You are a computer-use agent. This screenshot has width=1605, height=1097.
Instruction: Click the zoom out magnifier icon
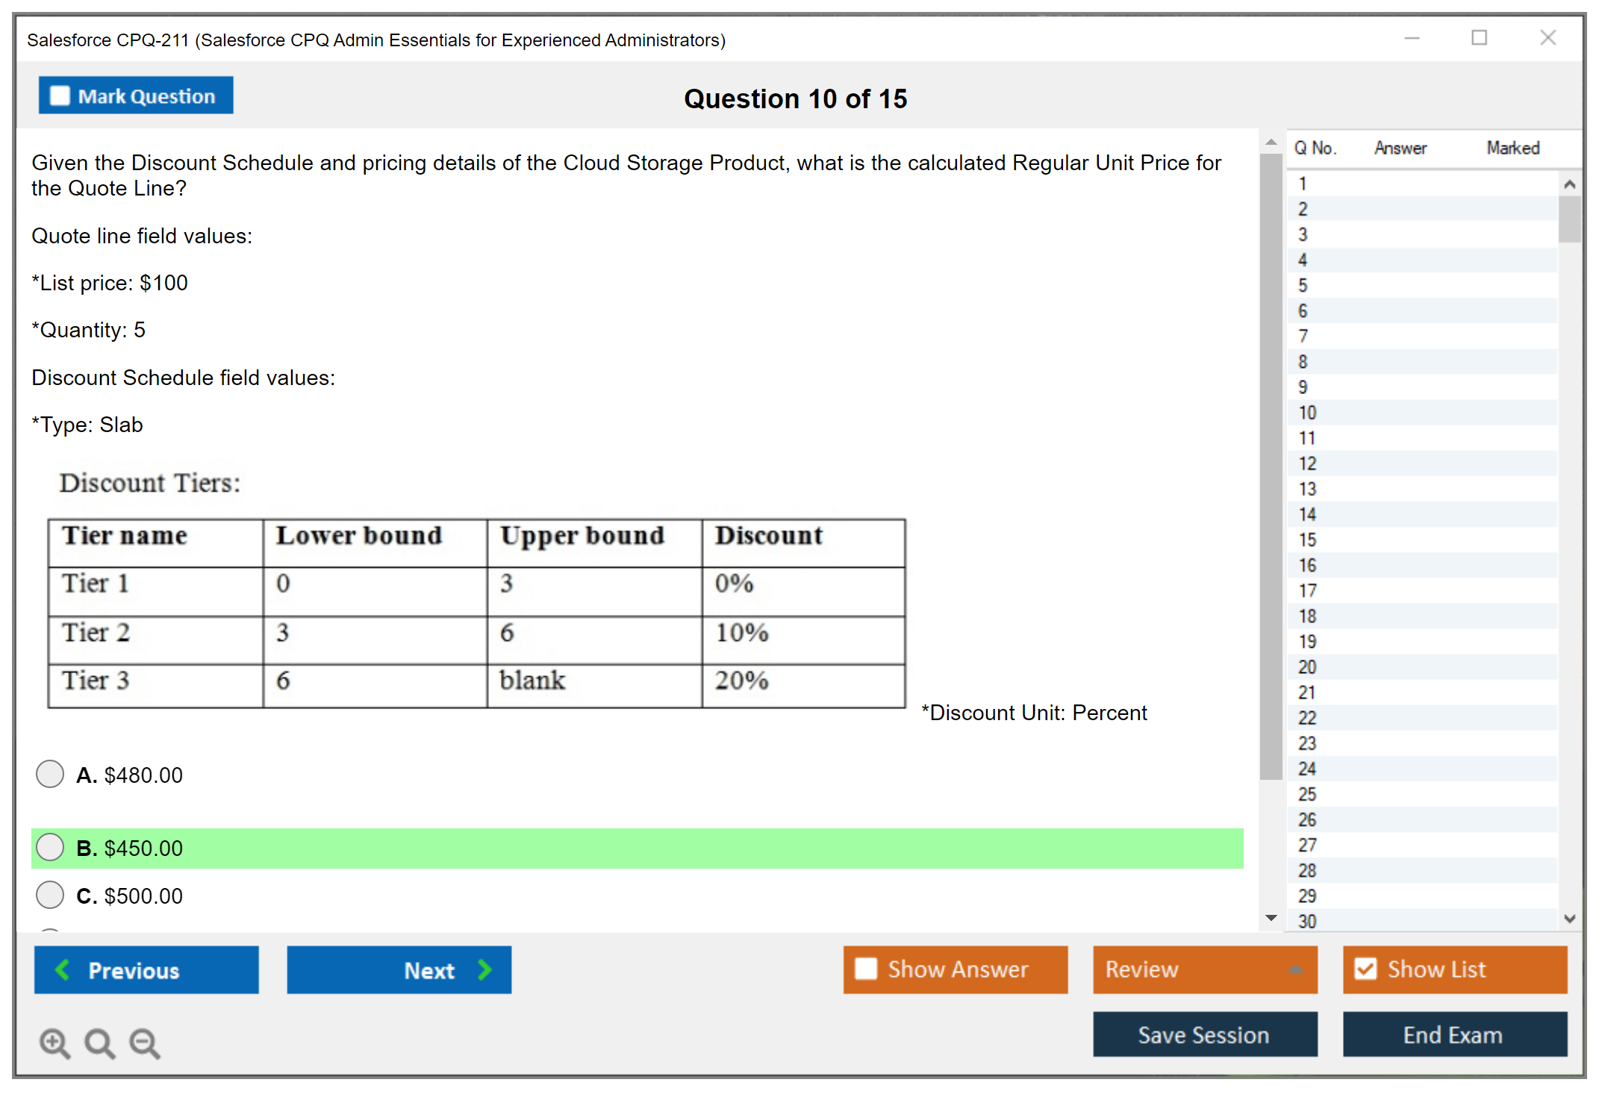pos(145,1043)
